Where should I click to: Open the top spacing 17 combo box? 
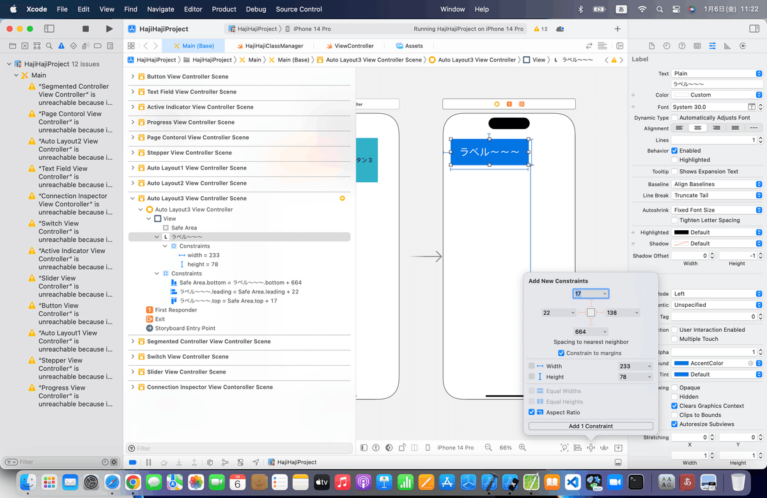tap(591, 294)
